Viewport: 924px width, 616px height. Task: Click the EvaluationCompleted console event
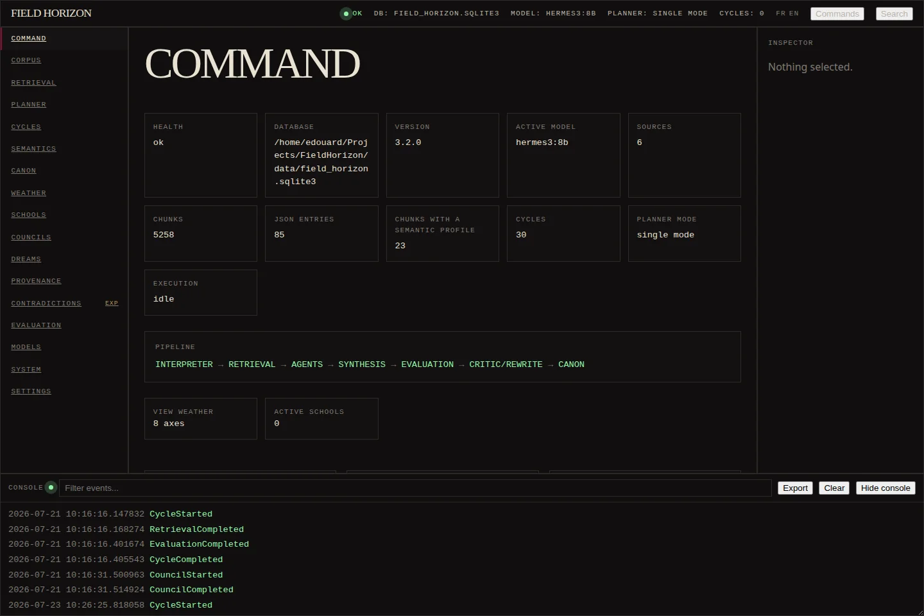point(199,544)
